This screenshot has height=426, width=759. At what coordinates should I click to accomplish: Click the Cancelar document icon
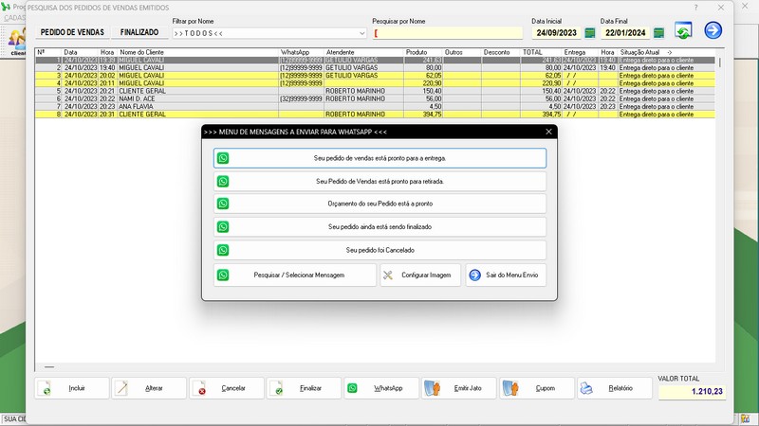point(199,388)
